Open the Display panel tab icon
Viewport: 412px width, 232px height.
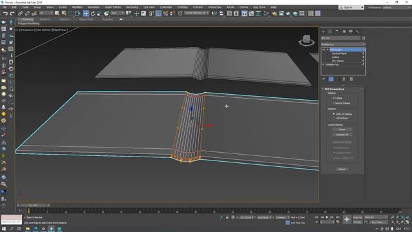(350, 32)
